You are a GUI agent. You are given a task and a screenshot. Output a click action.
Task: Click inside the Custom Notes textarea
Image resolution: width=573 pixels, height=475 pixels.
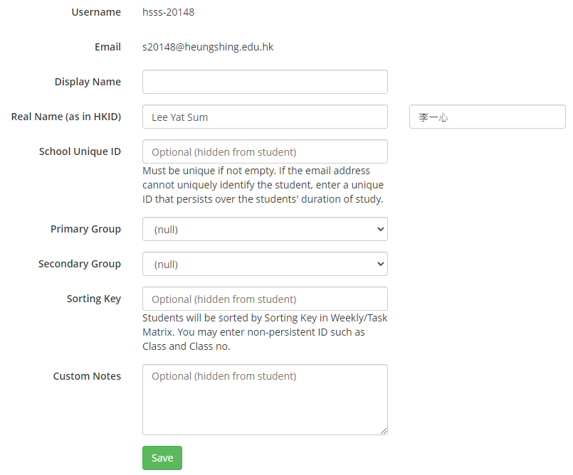265,400
